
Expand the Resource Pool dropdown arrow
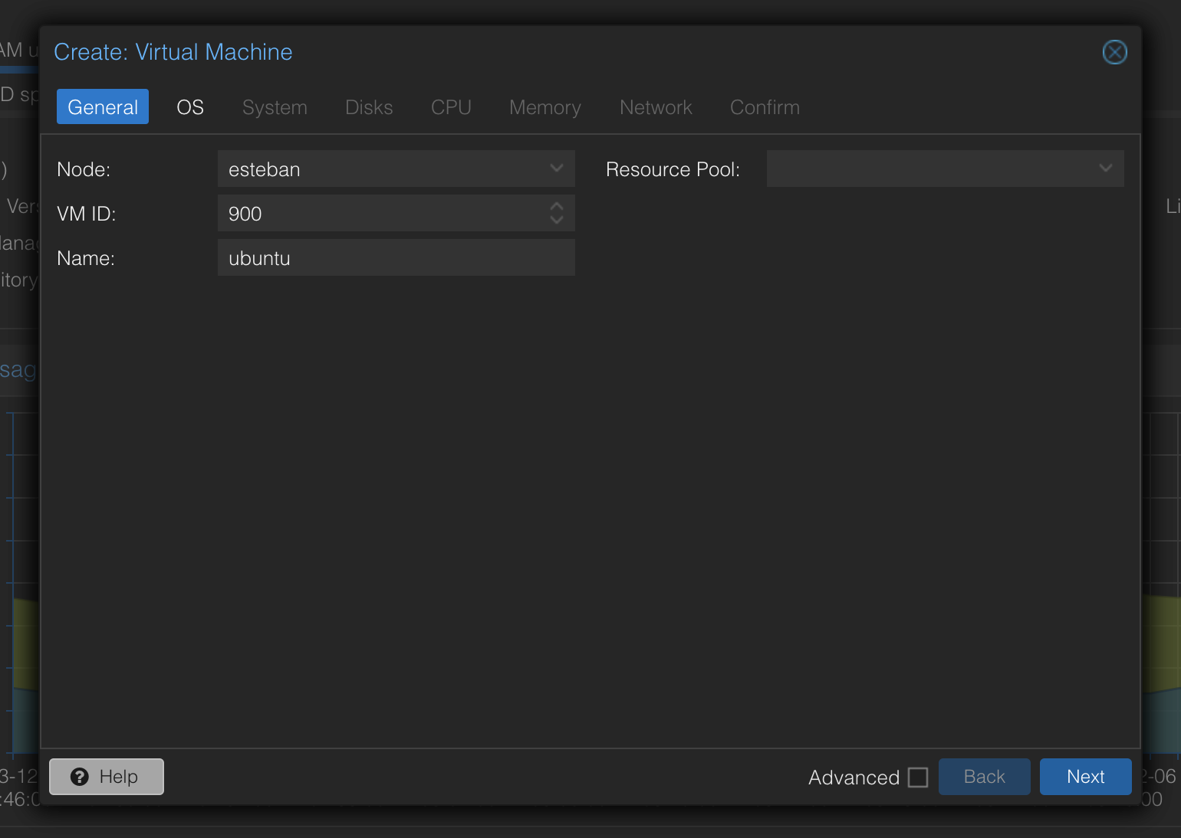pos(1106,169)
